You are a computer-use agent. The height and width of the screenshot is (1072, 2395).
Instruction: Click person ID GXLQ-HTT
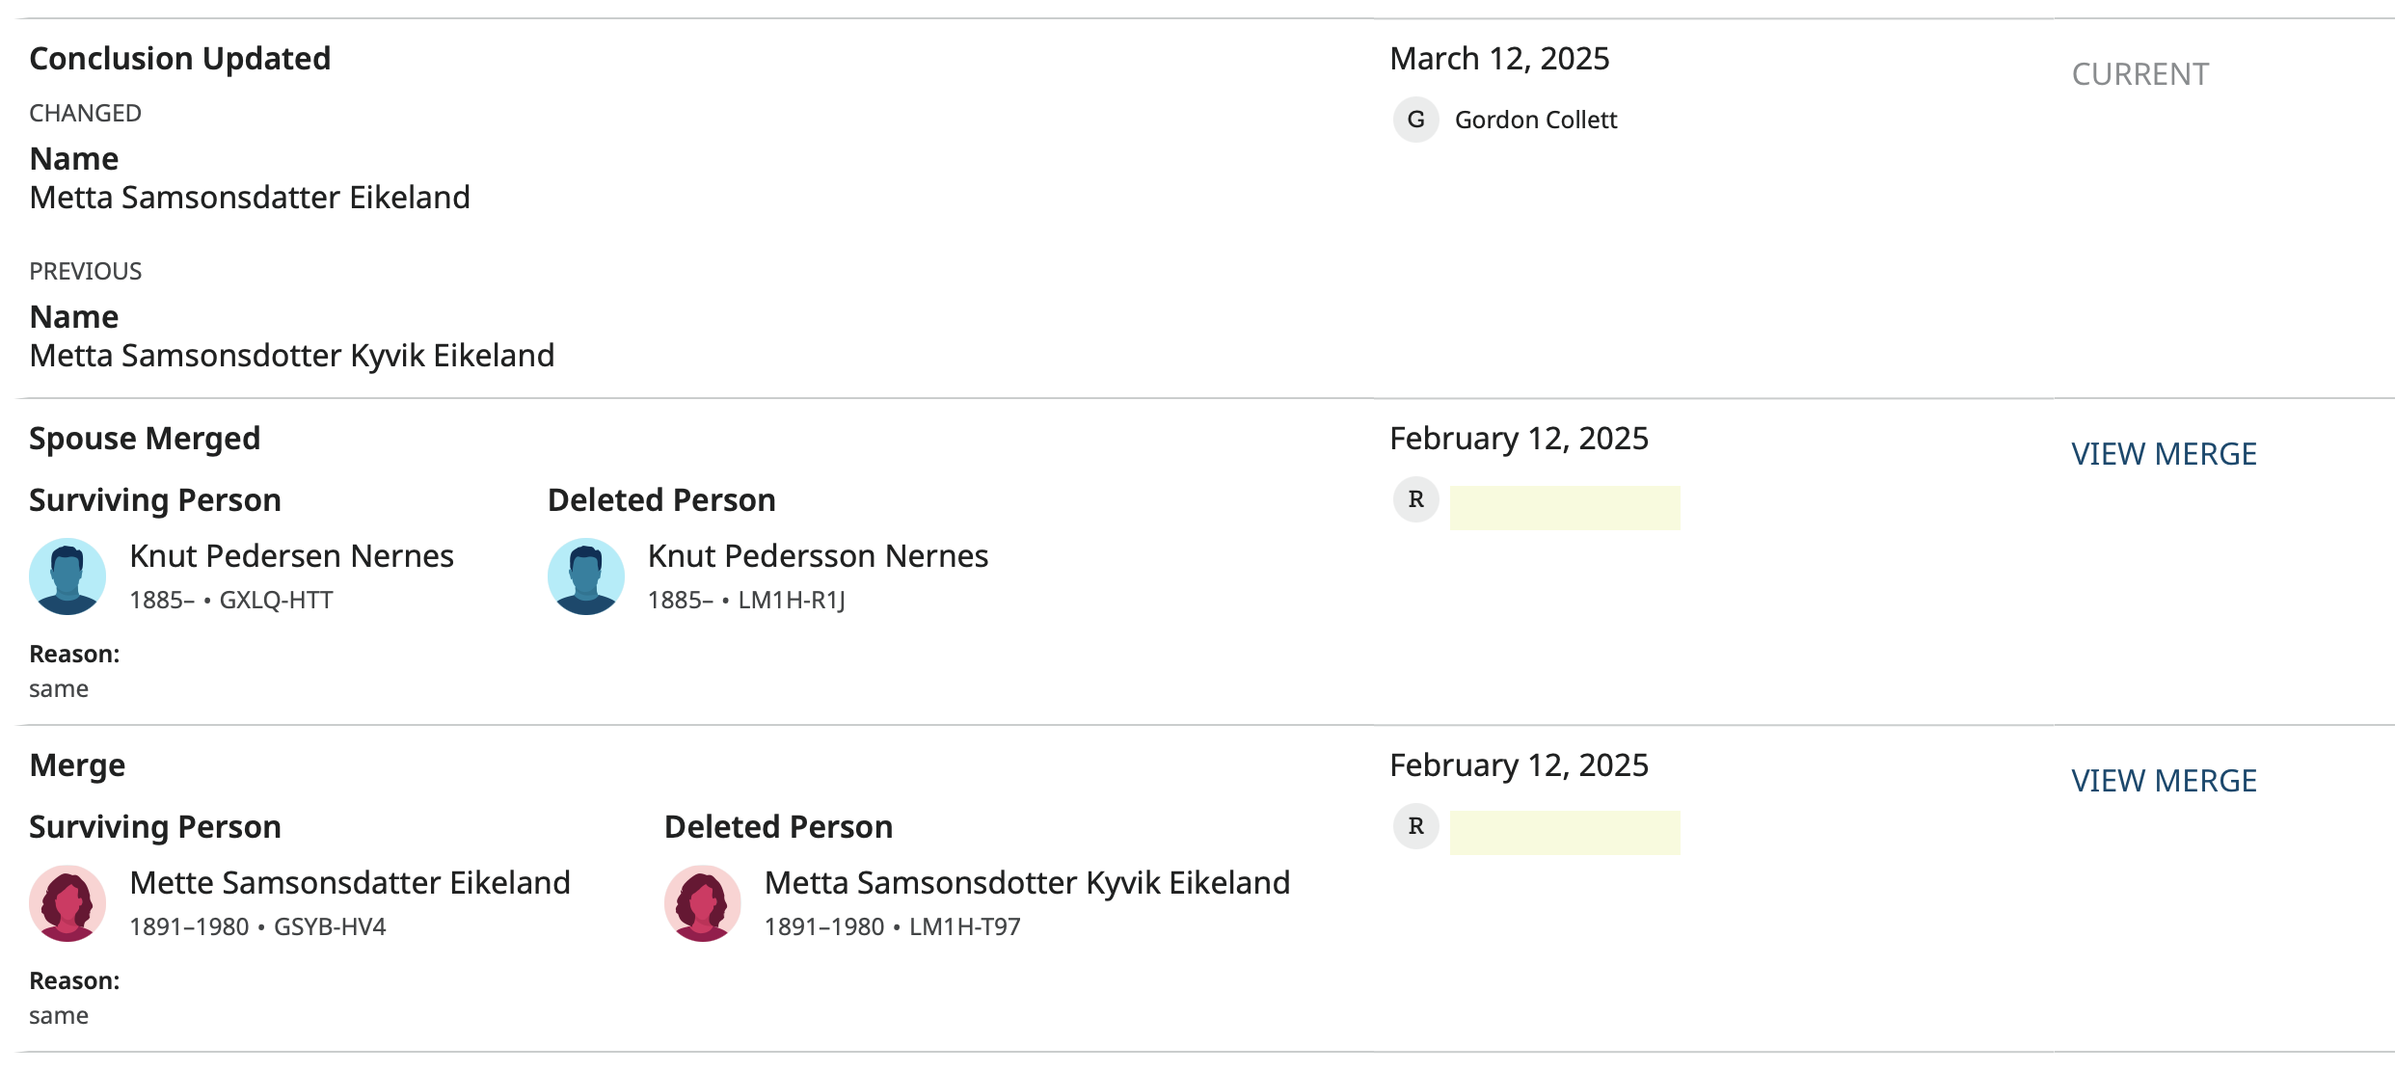tap(276, 601)
